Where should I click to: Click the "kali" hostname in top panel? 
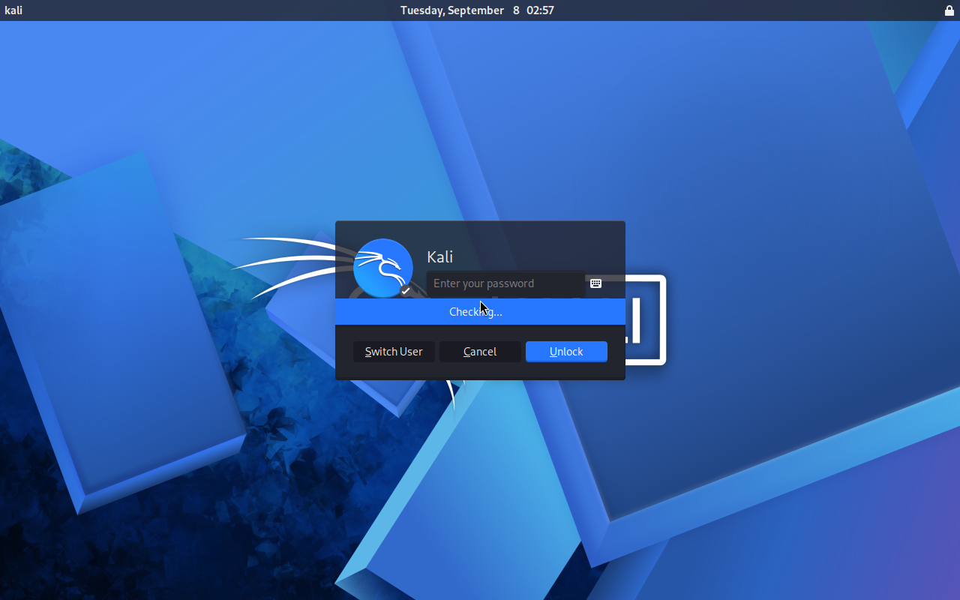point(13,10)
